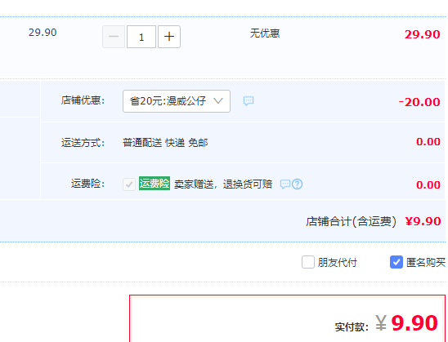Image resolution: width=448 pixels, height=342 pixels.
Task: Click the 匿名购买 label text
Action: coord(426,263)
